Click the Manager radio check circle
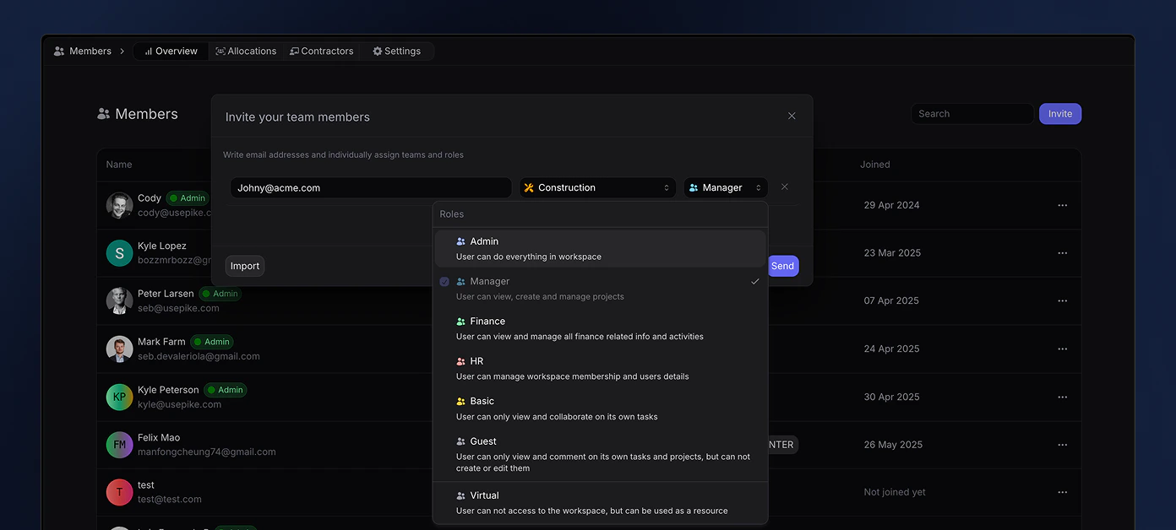 pyautogui.click(x=444, y=282)
